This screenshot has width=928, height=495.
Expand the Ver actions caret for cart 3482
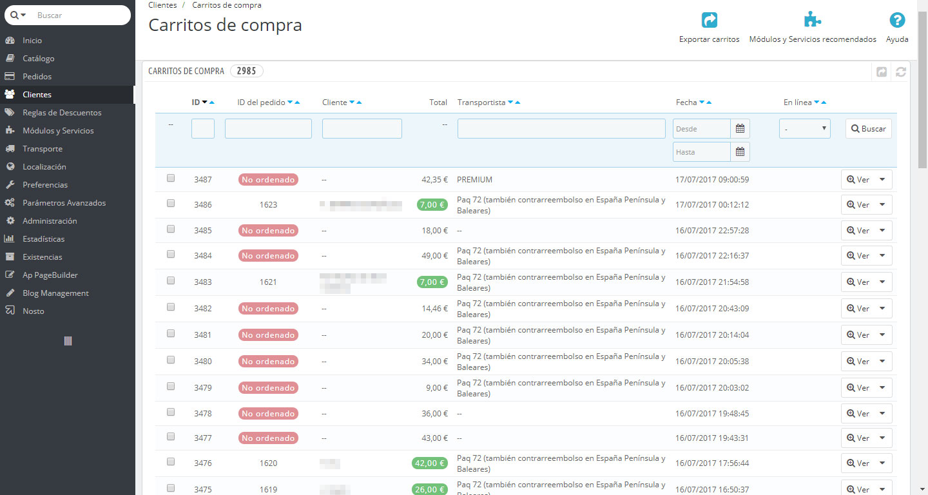tap(883, 309)
